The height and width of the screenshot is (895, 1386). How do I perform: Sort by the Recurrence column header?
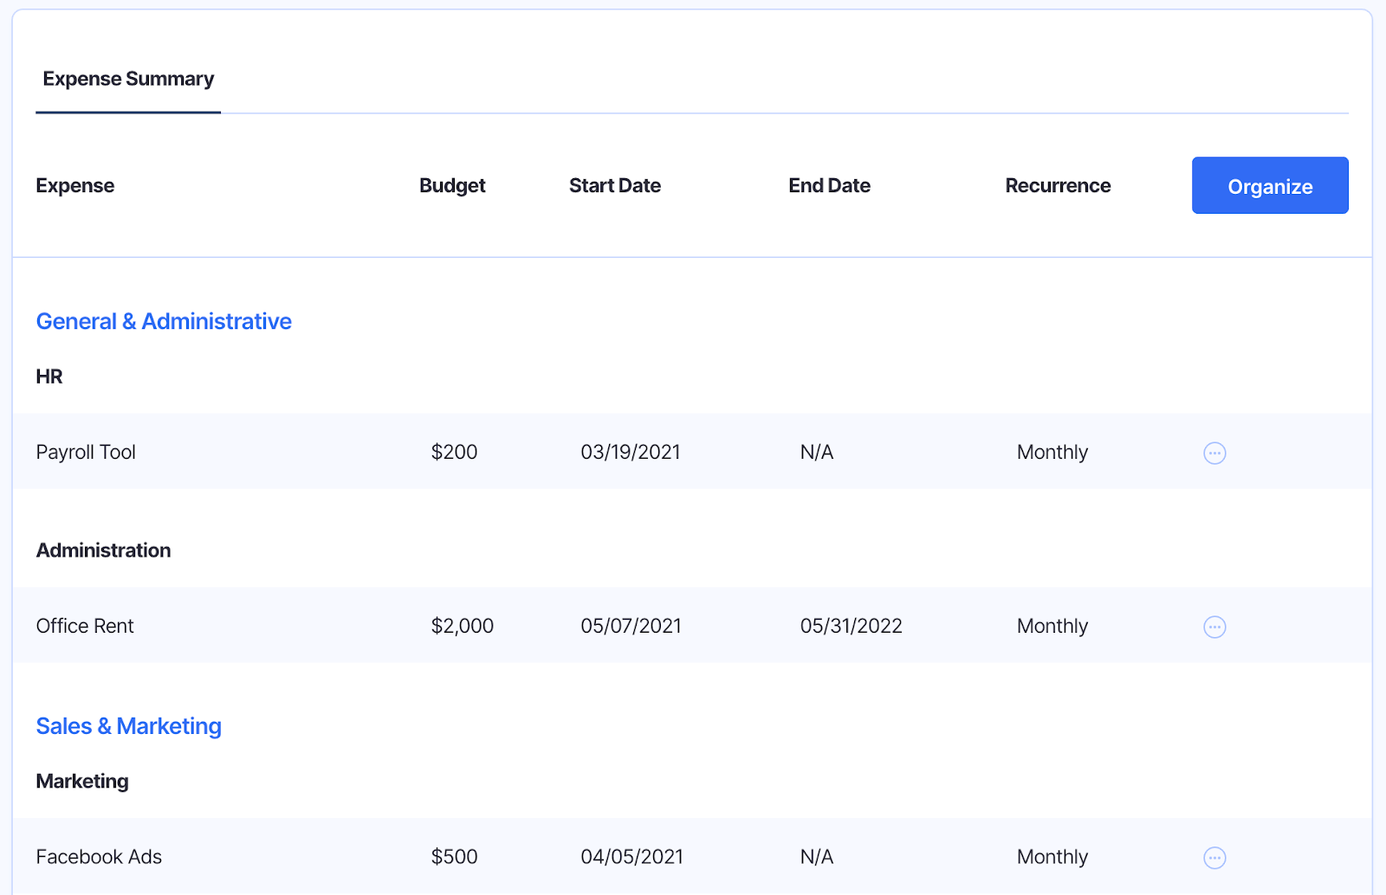click(1058, 185)
